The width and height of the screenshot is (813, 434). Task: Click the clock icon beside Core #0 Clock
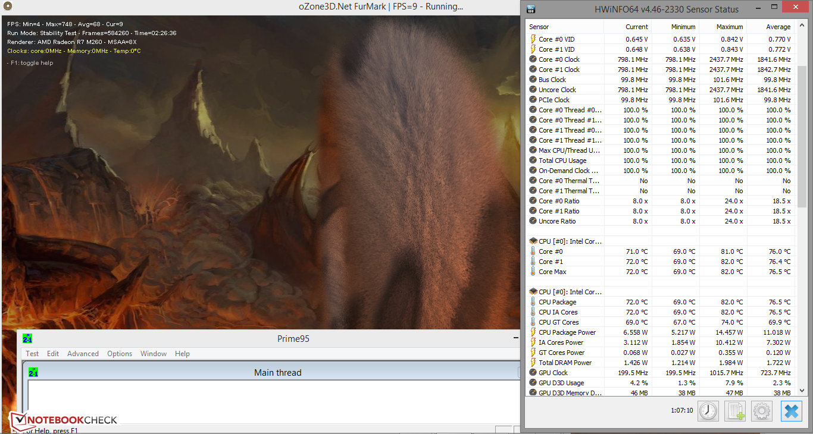click(x=533, y=59)
